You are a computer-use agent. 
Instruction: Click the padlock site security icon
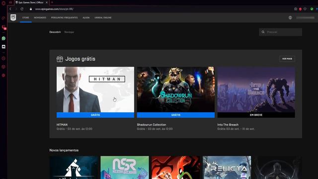pyautogui.click(x=31, y=9)
